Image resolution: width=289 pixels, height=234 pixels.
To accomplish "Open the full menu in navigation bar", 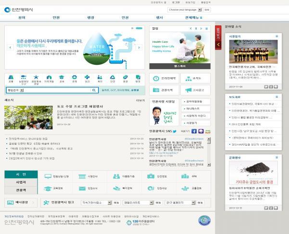I will tap(193, 18).
